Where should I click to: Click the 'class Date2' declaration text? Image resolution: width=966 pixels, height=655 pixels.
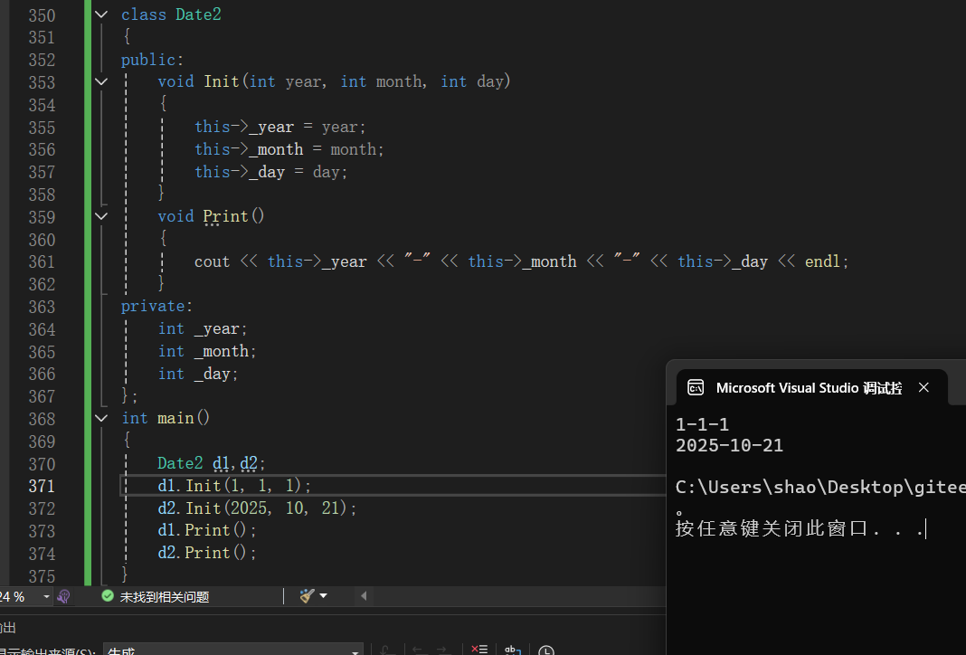pos(171,14)
